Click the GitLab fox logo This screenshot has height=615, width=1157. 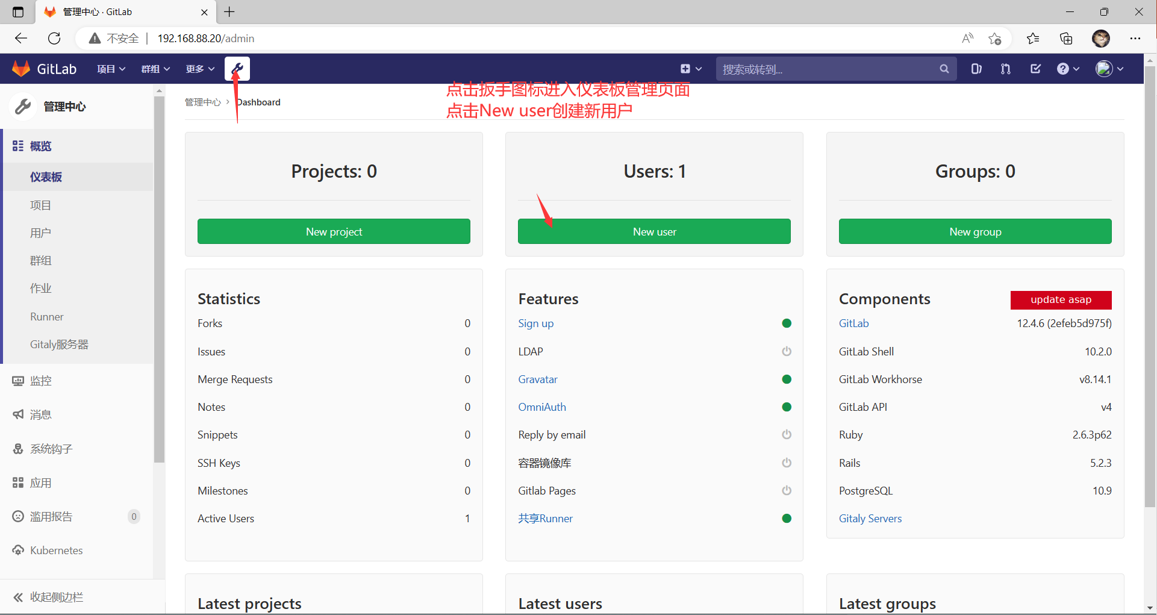click(x=21, y=69)
